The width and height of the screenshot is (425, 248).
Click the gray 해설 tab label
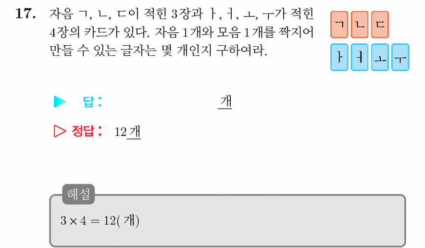78,194
